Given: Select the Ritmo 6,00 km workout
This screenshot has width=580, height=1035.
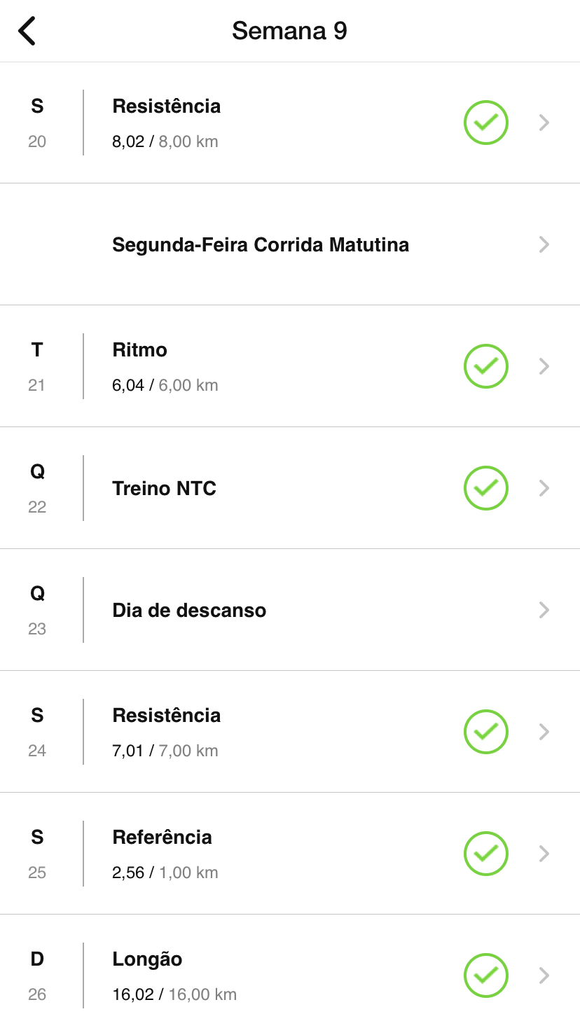Looking at the screenshot, I should (x=165, y=366).
